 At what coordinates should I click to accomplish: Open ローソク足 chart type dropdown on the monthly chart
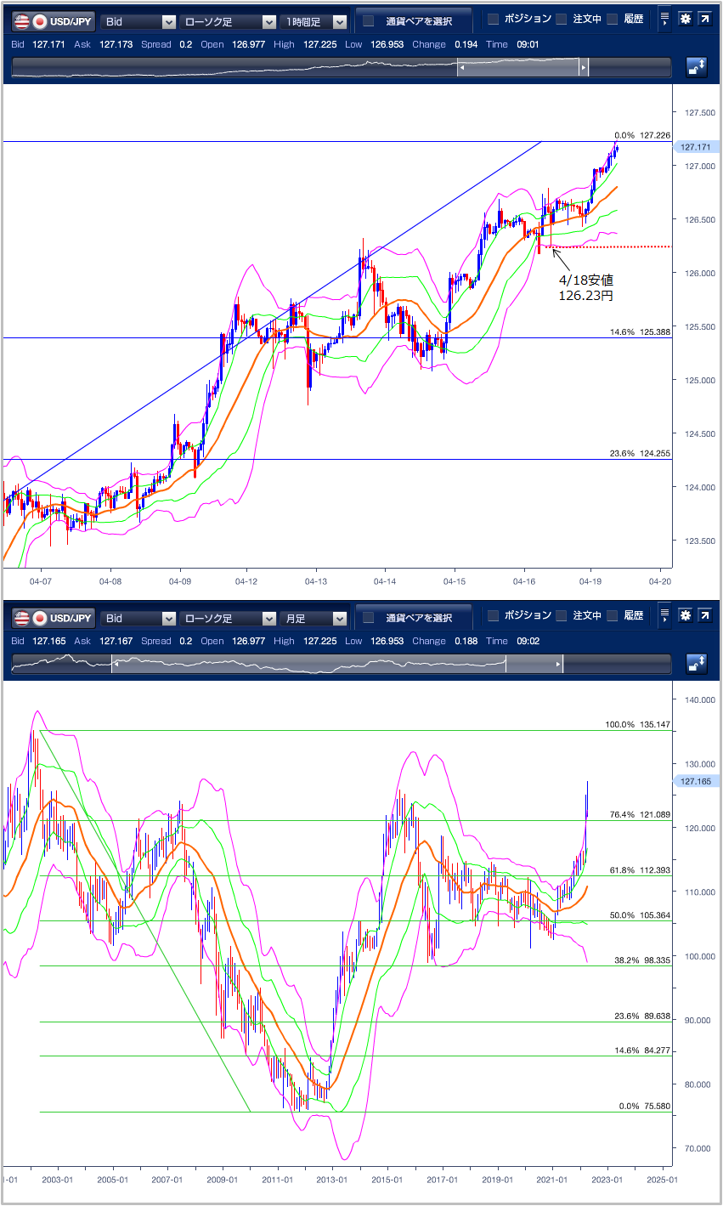pyautogui.click(x=228, y=619)
